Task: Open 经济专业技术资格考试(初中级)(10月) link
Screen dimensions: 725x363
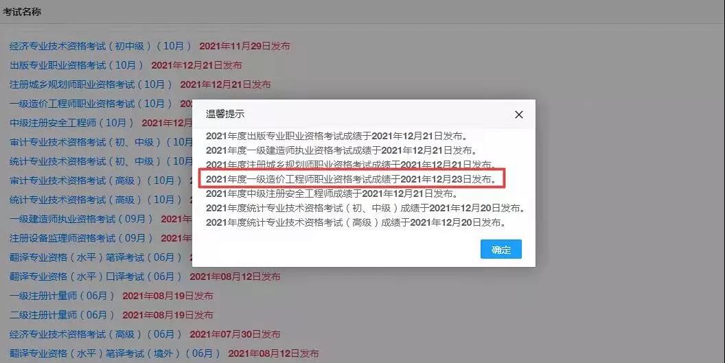Action: [x=100, y=46]
